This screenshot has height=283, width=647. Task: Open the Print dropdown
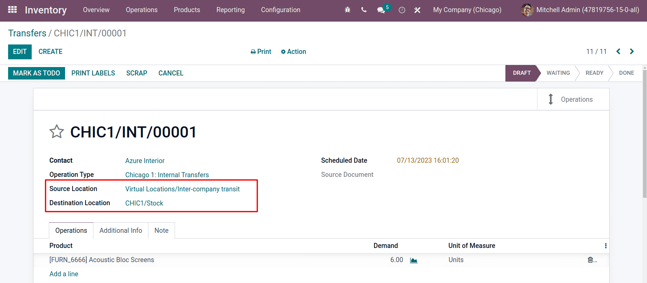point(261,52)
